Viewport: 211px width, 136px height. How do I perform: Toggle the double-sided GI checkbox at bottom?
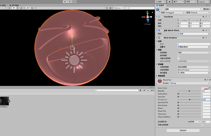click(202, 125)
